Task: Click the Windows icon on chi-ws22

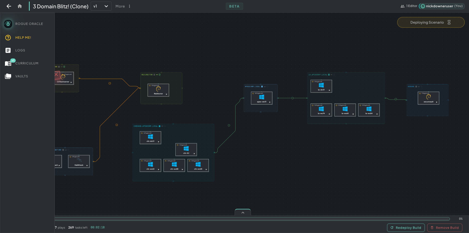Action: 150,164
